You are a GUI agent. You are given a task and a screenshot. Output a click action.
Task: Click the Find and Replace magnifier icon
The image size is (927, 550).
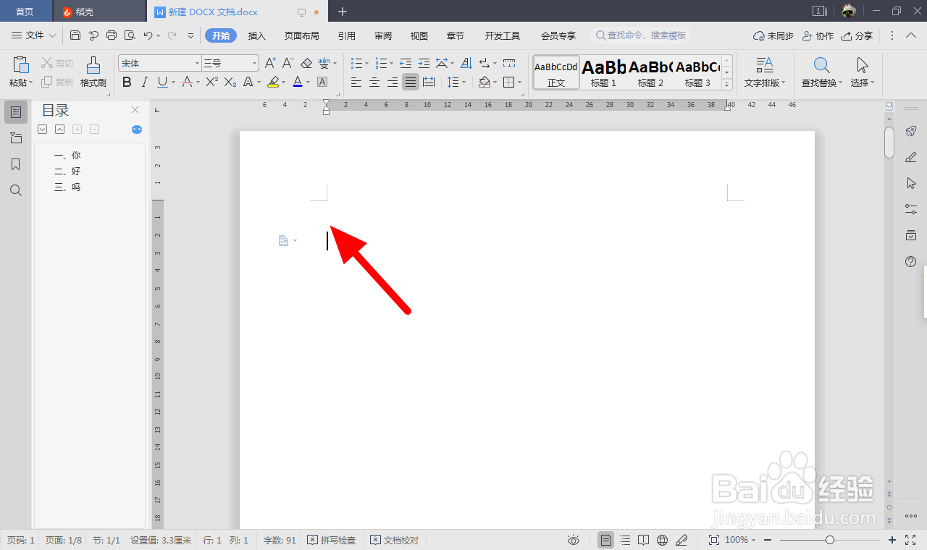click(x=822, y=65)
